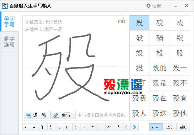The width and height of the screenshot is (194, 135).
Task: Pick candidate character 杸
Action: click(160, 53)
